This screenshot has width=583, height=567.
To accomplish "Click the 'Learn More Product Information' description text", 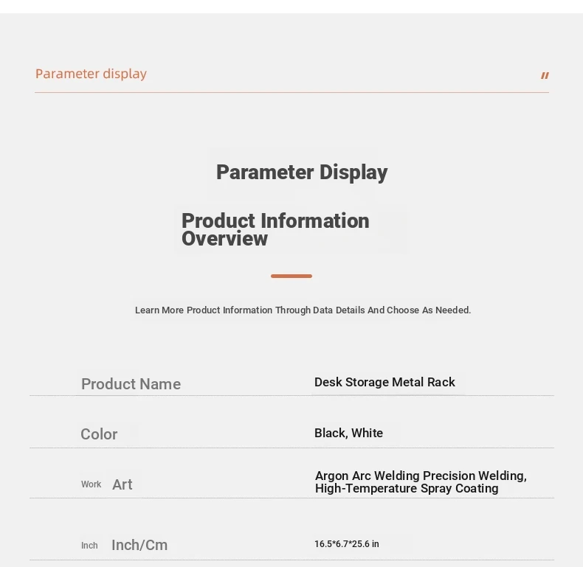I will (303, 310).
